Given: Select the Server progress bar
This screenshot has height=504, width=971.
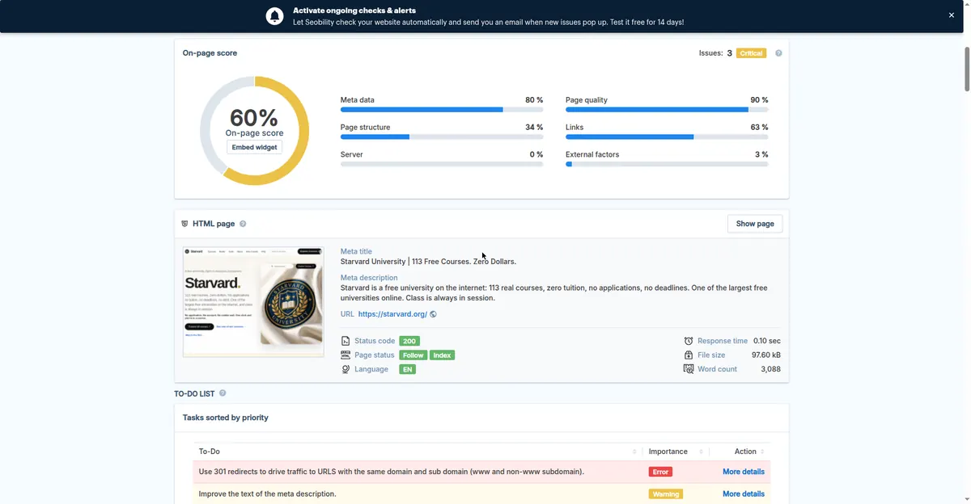Looking at the screenshot, I should (x=442, y=164).
